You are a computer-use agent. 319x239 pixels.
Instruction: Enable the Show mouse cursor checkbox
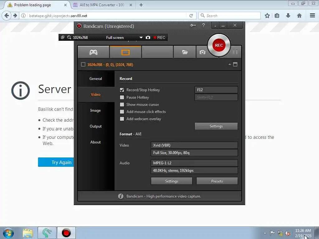[x=122, y=105]
